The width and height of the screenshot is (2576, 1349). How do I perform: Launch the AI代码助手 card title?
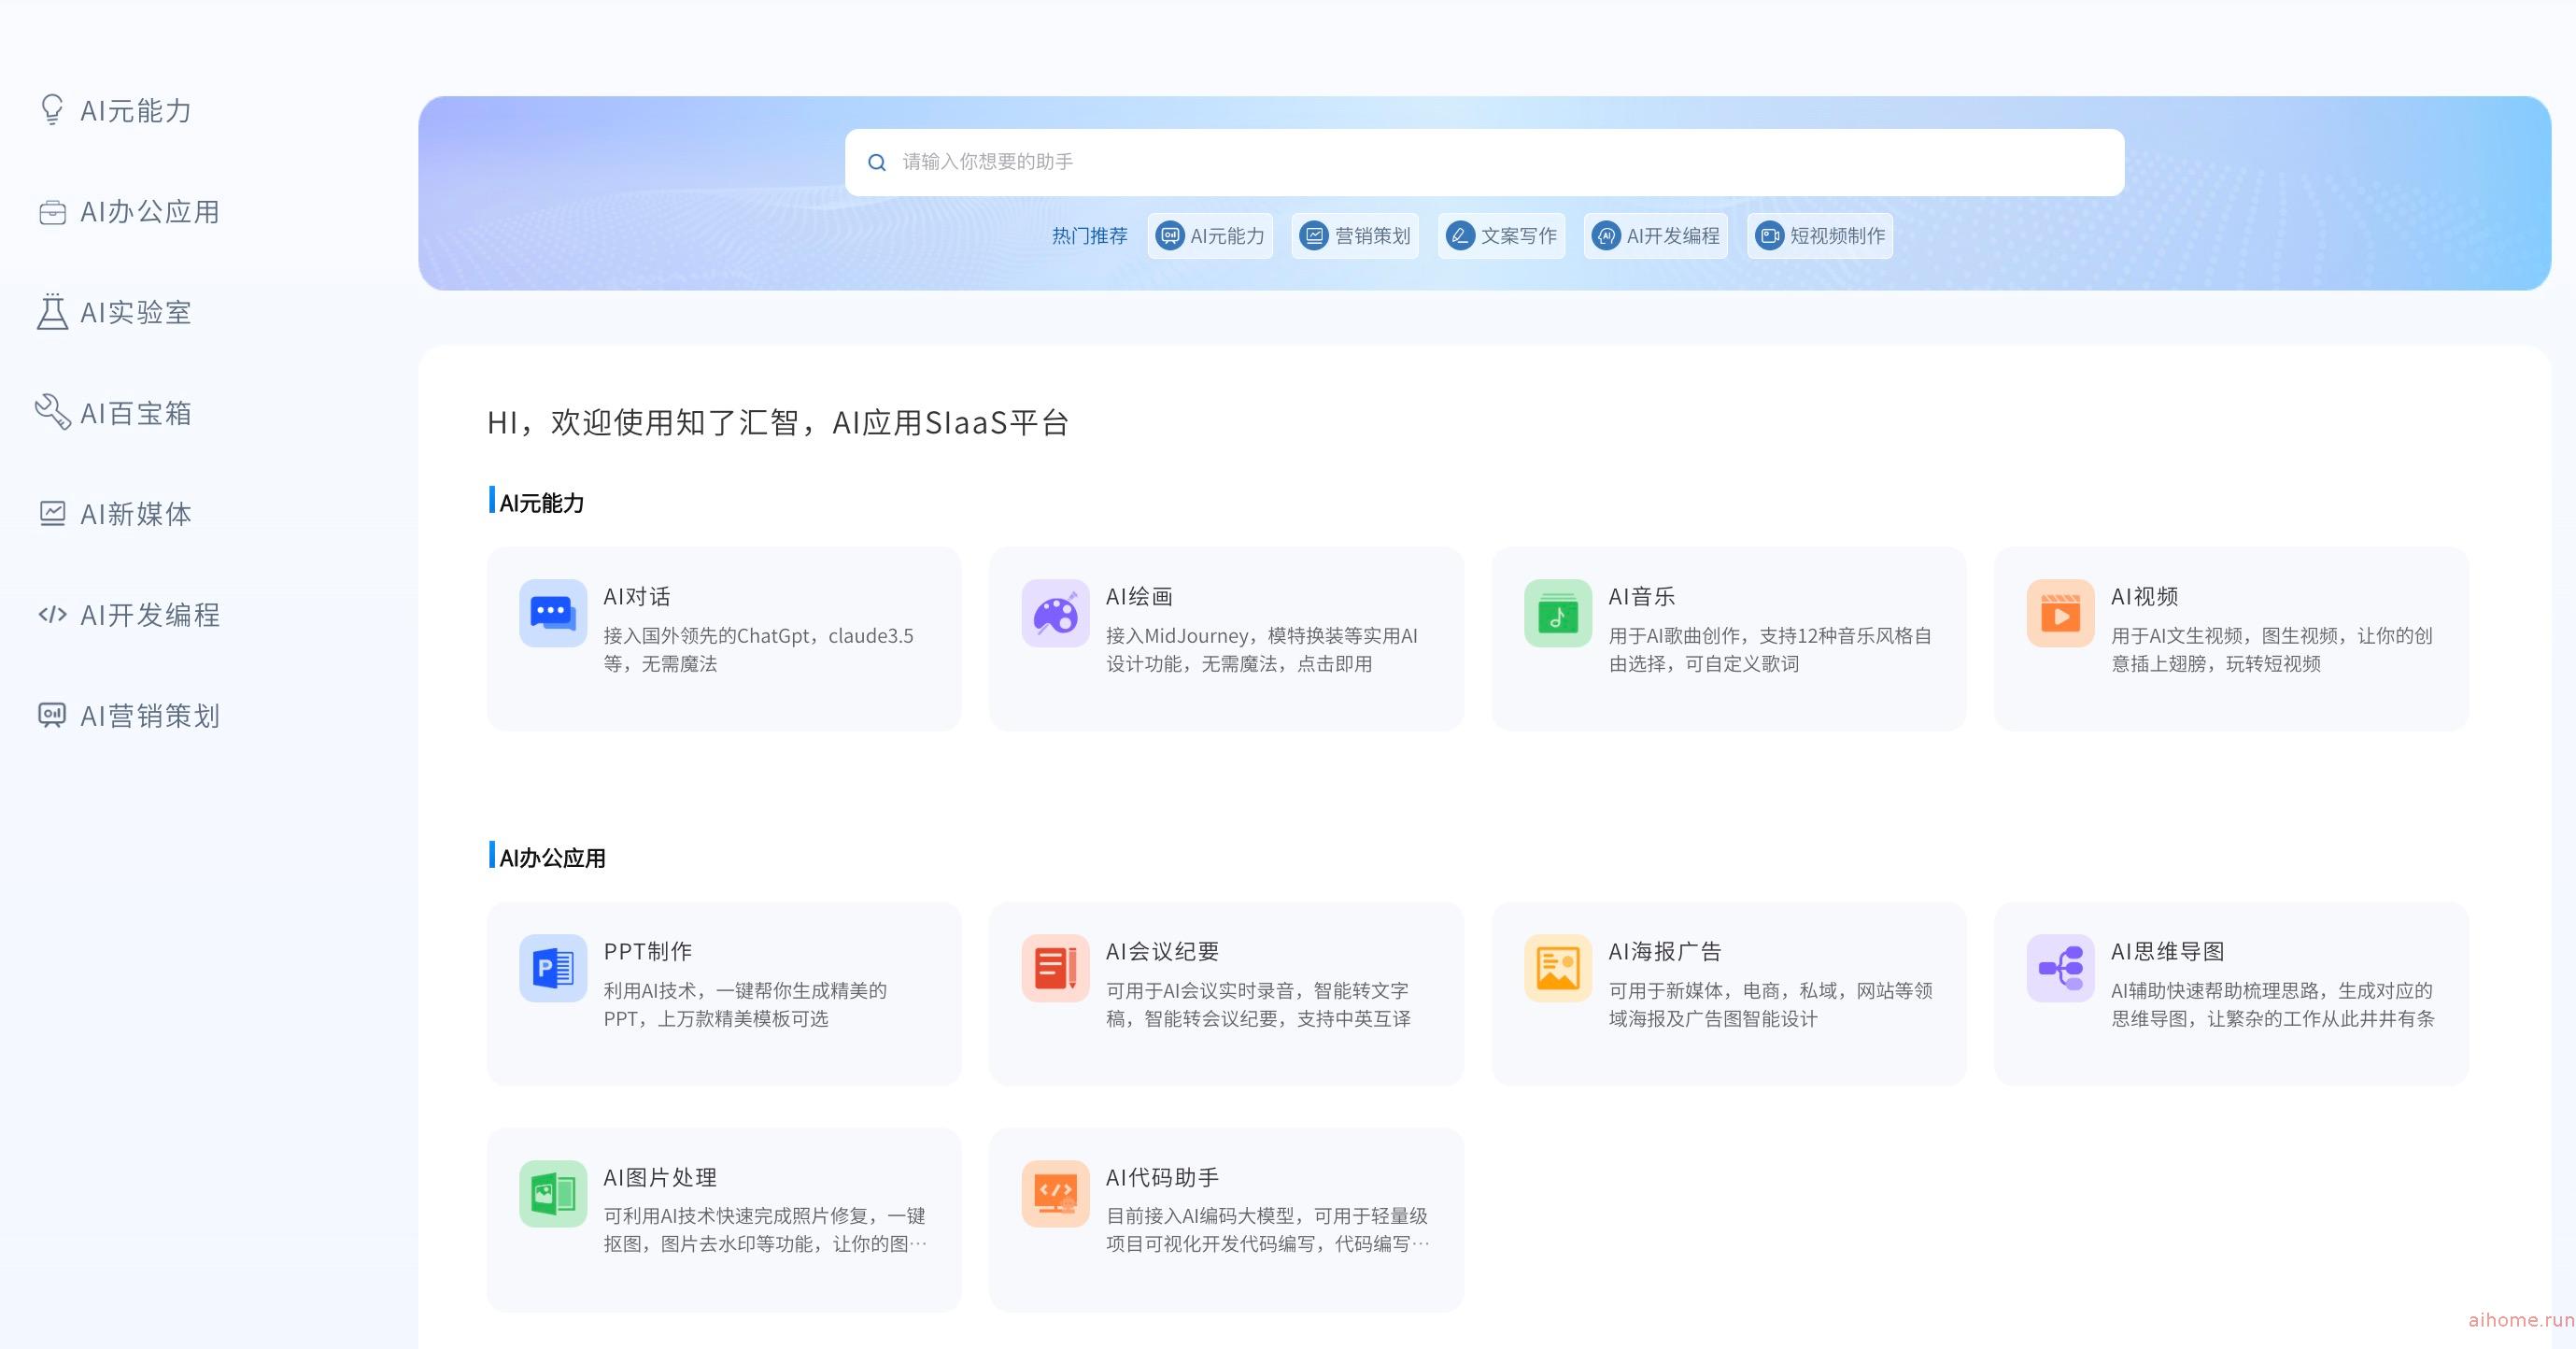(x=1162, y=1178)
